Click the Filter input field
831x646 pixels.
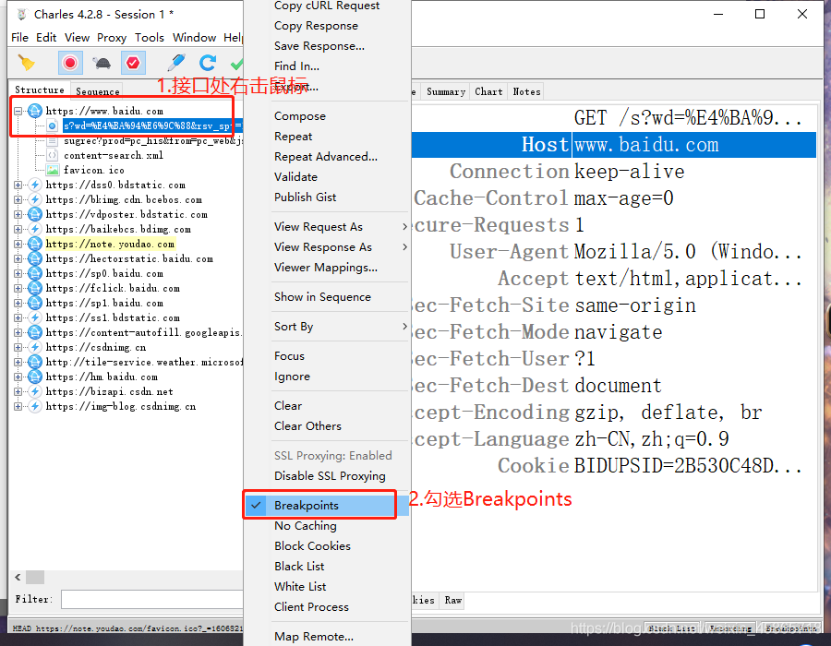pos(152,600)
